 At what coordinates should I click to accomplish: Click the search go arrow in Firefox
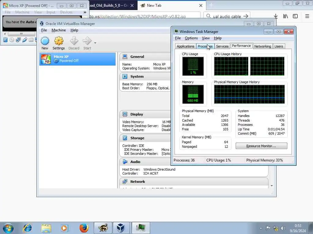[x=246, y=16]
